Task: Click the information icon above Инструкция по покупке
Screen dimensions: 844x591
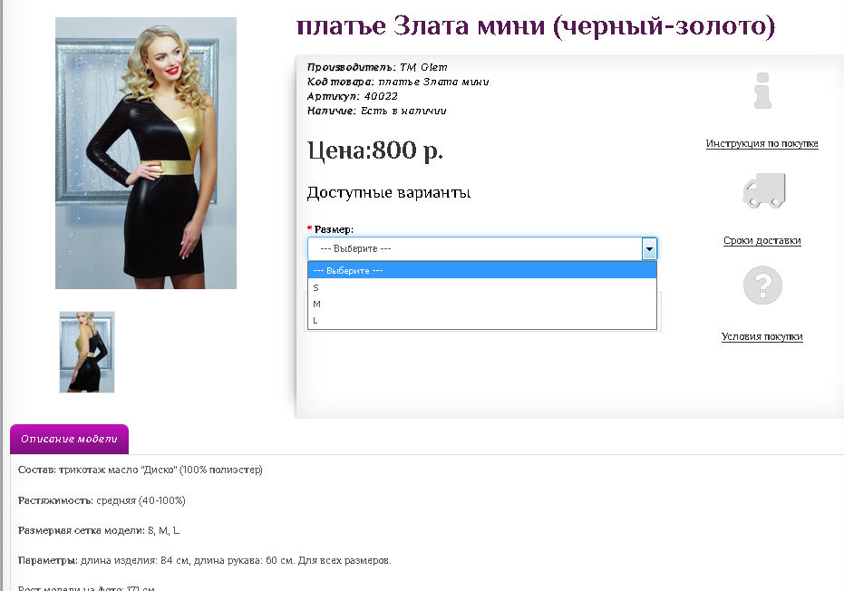Action: click(763, 90)
